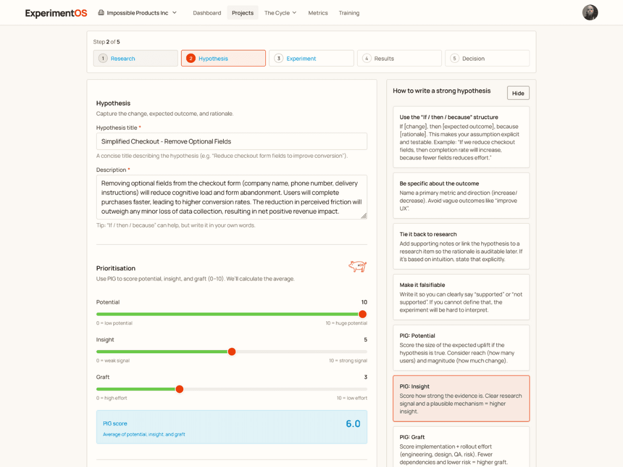Click the Description text area
This screenshot has width=623, height=467.
pyautogui.click(x=232, y=197)
